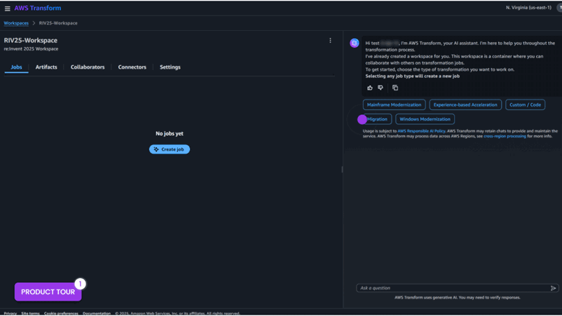Open the AWS Responsible AI Policy link
This screenshot has width=562, height=316.
(421, 131)
